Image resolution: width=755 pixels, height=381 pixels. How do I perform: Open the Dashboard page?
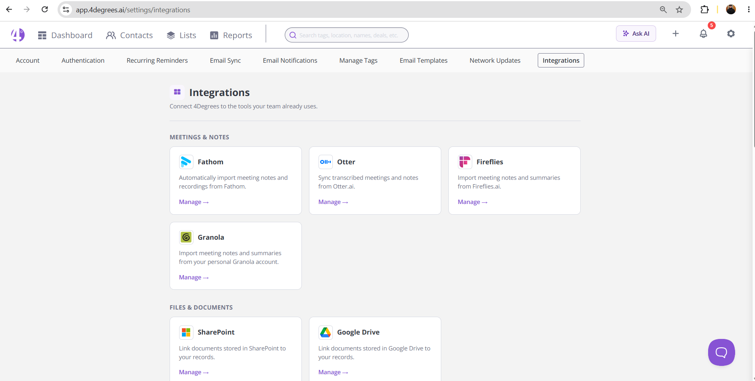click(x=65, y=35)
